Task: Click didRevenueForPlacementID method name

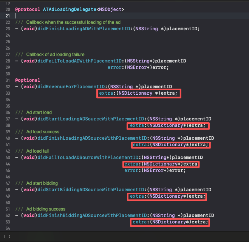Action: [71, 87]
